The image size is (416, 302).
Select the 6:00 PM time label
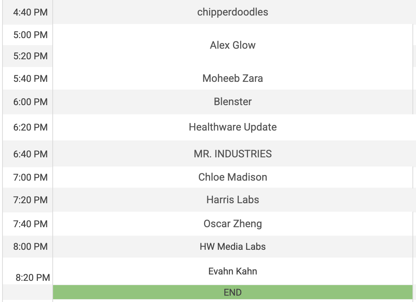tap(30, 102)
